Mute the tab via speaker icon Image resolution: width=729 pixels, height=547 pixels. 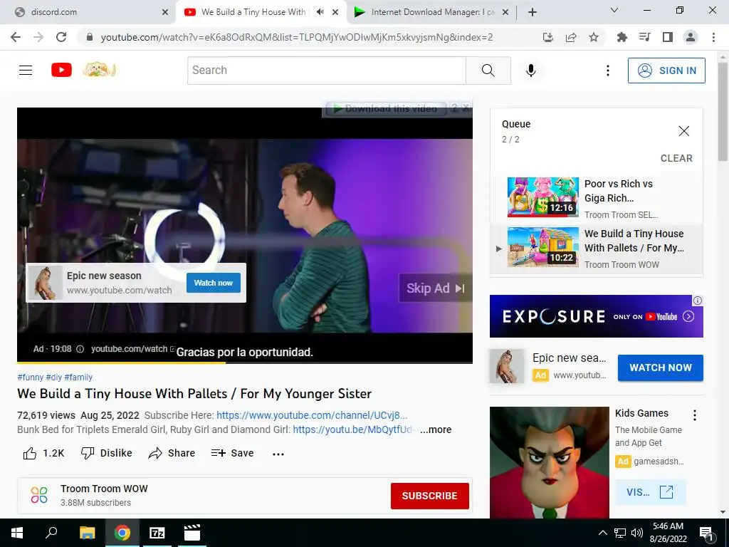point(320,12)
